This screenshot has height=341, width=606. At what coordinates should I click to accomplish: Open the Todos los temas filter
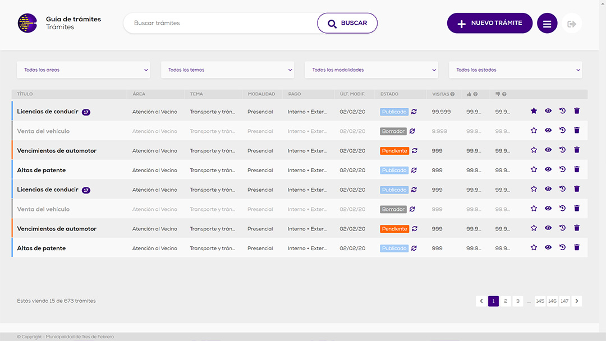[x=228, y=70]
